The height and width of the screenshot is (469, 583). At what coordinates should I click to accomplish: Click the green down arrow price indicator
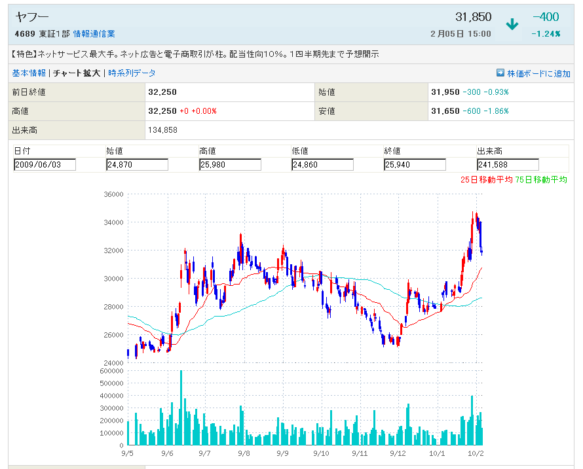point(512,25)
